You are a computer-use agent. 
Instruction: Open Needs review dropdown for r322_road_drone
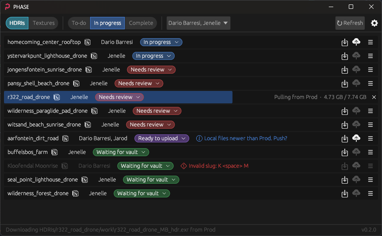click(119, 97)
